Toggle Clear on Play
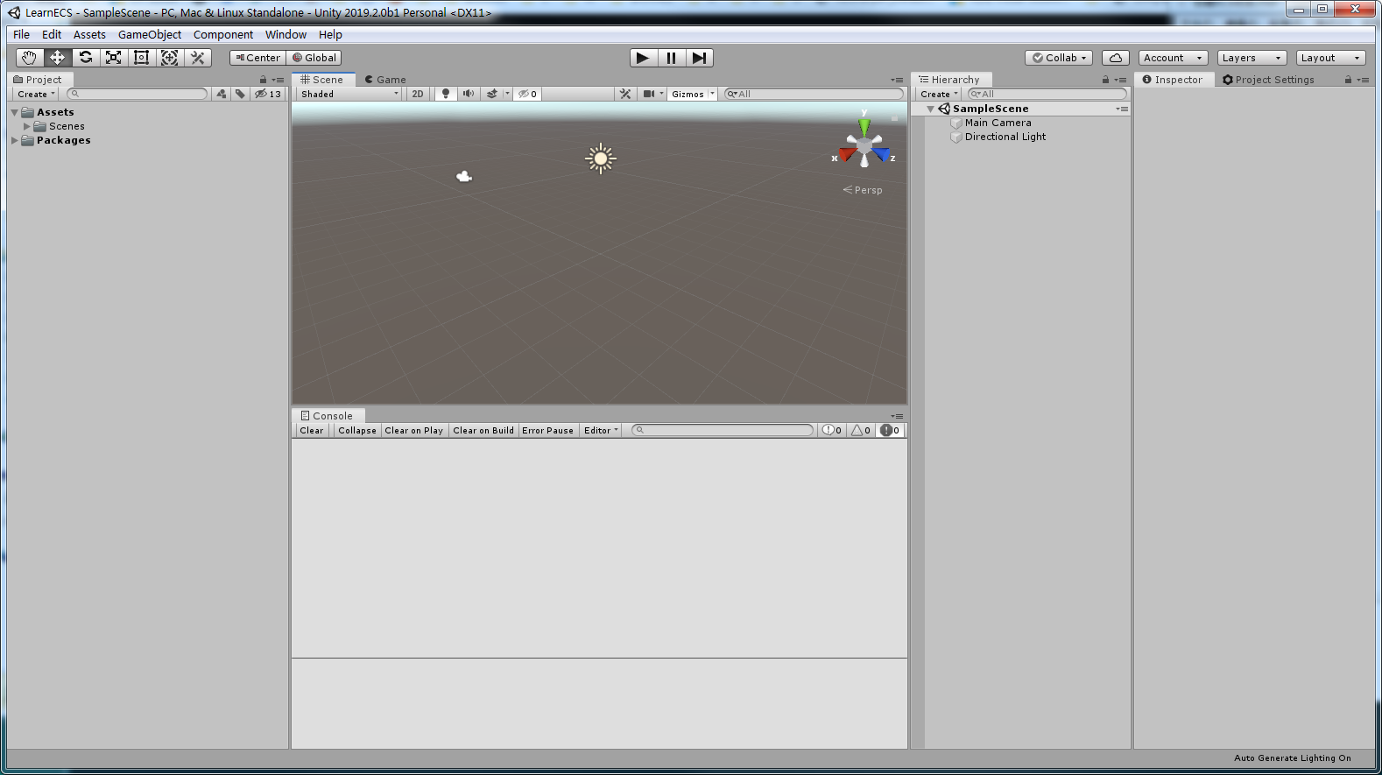Viewport: 1382px width, 775px height. pyautogui.click(x=413, y=430)
